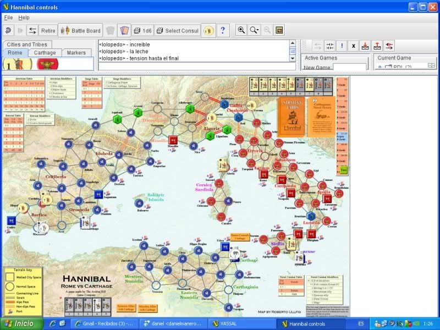This screenshot has height=330, width=440.
Task: Click the Retire button
Action: coord(48,31)
